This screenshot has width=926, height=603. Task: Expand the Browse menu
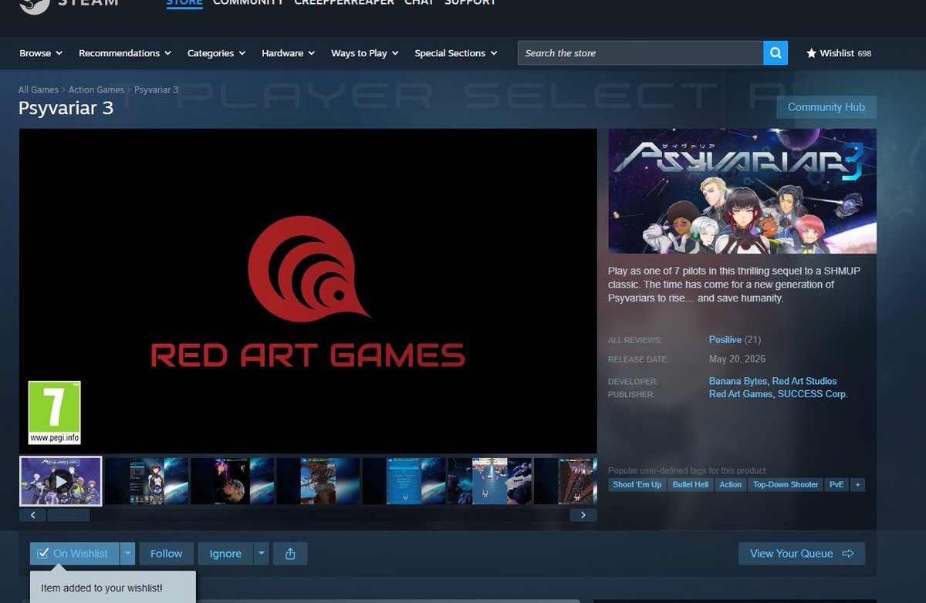point(41,53)
